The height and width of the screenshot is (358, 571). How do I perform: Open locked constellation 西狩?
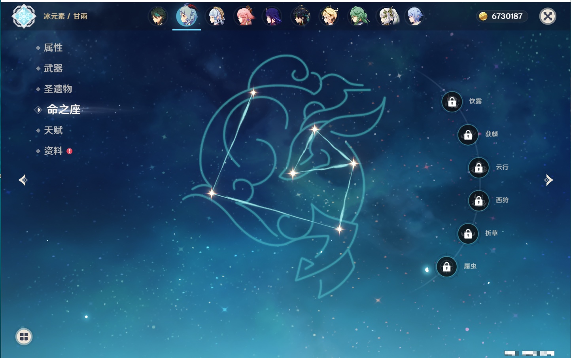(478, 201)
